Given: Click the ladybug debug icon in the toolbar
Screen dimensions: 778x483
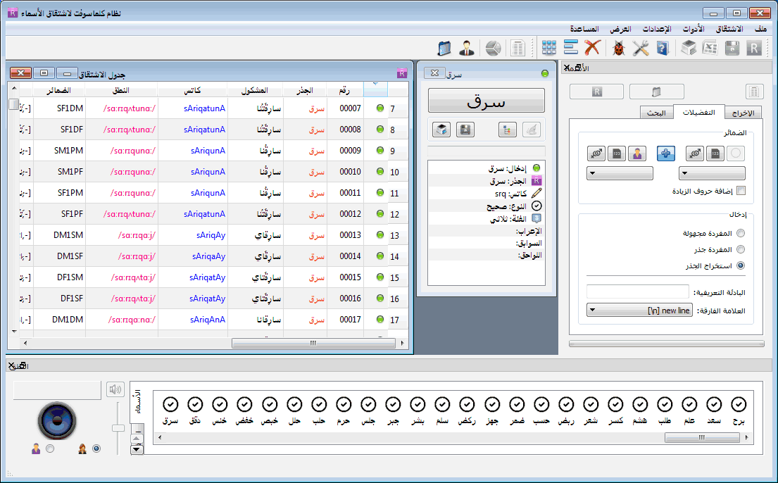Looking at the screenshot, I should 619,48.
